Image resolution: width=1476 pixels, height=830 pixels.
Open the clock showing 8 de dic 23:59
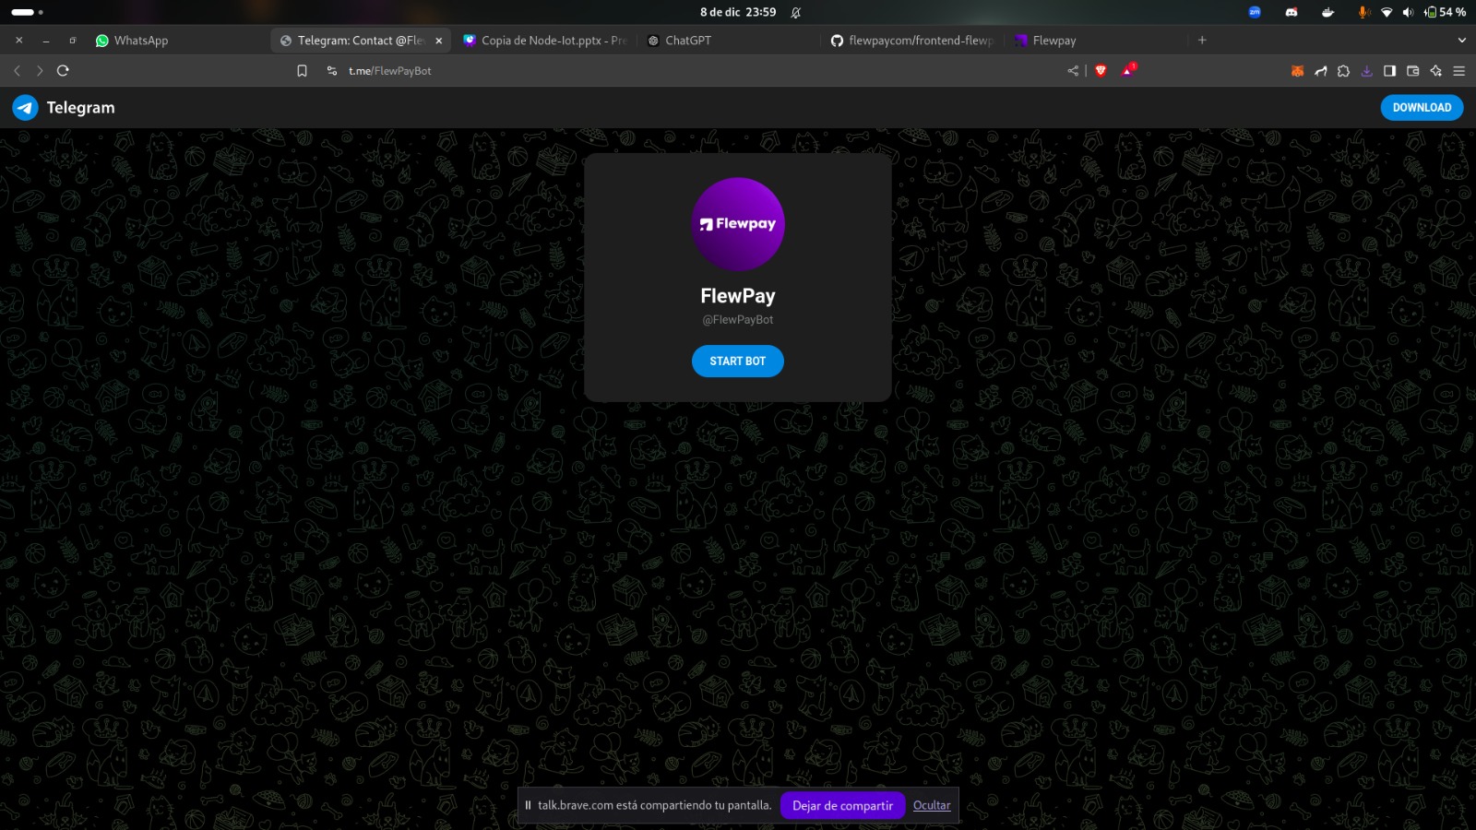[738, 12]
